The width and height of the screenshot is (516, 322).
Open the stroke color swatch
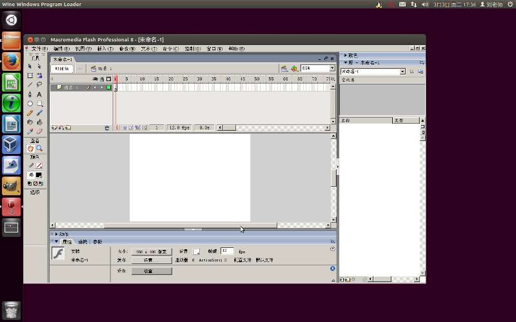[39, 166]
